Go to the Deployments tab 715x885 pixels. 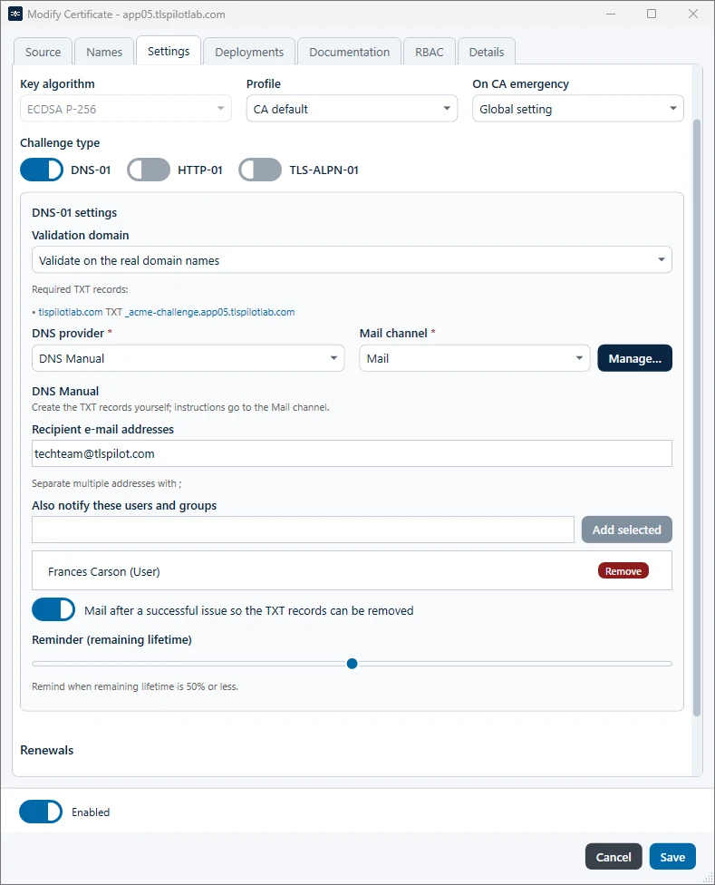249,52
